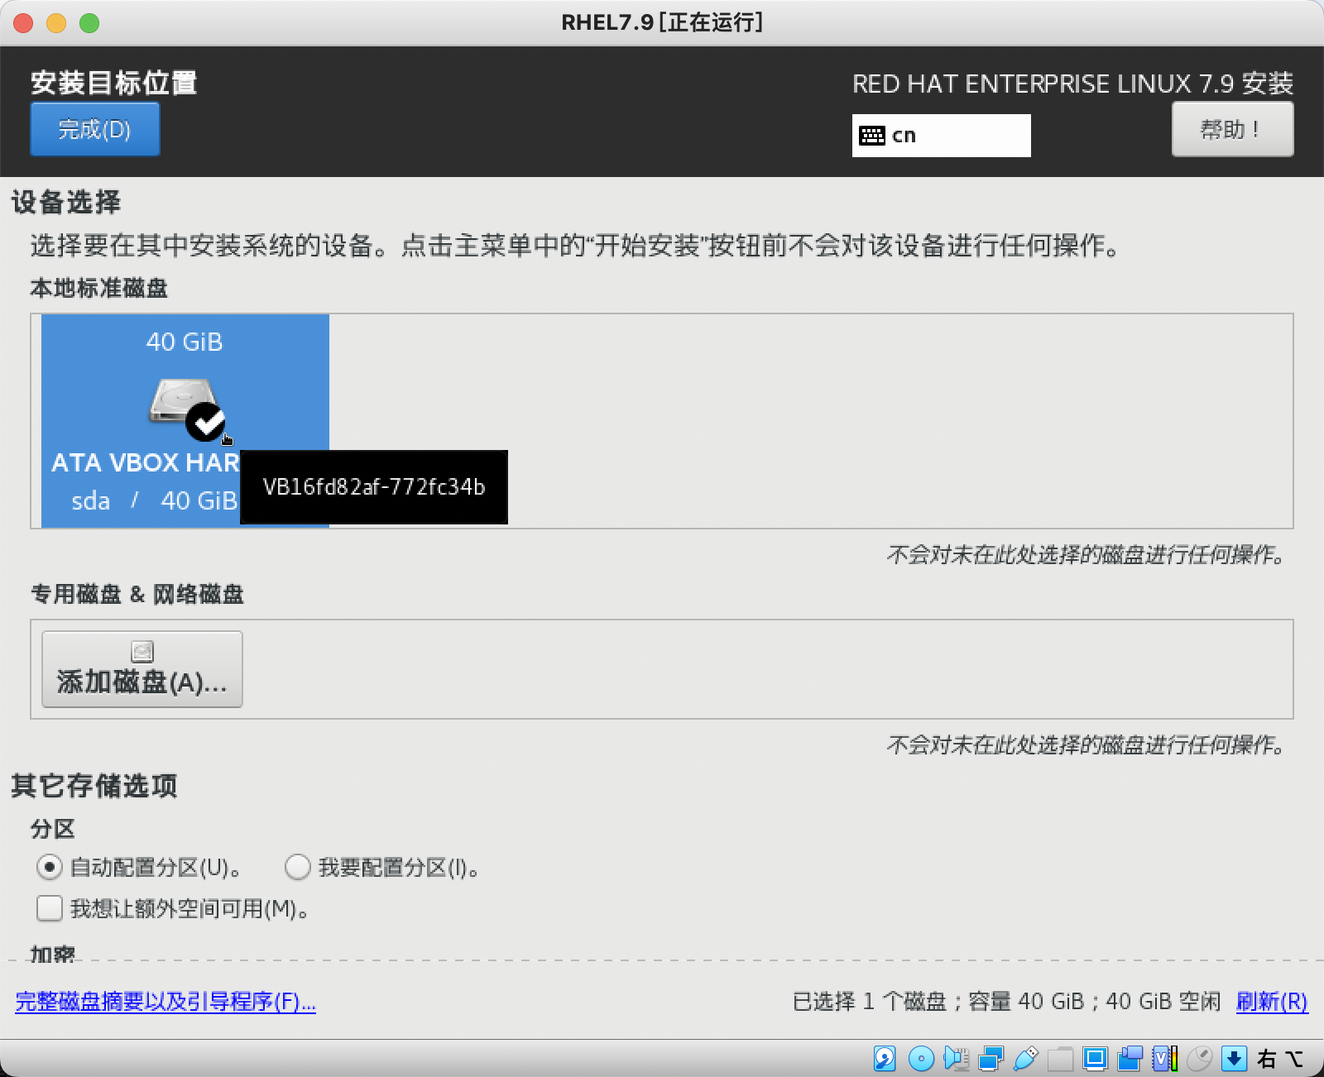Image resolution: width=1324 pixels, height=1077 pixels.
Task: Click the 刷新(R) refresh link
Action: tap(1272, 1002)
